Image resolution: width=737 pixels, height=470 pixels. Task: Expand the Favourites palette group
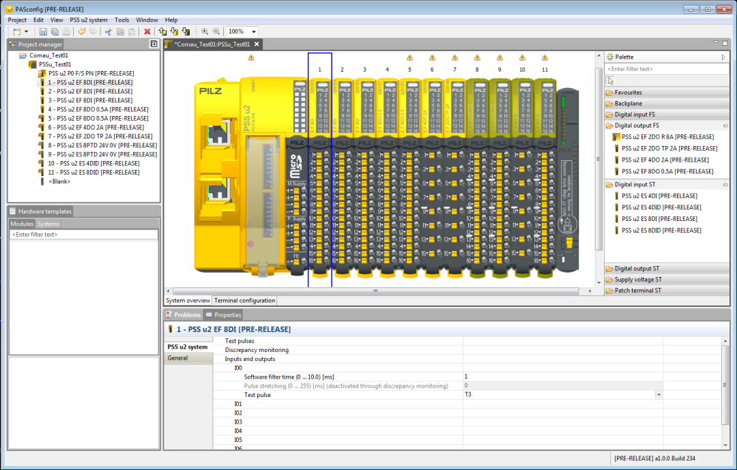[628, 92]
